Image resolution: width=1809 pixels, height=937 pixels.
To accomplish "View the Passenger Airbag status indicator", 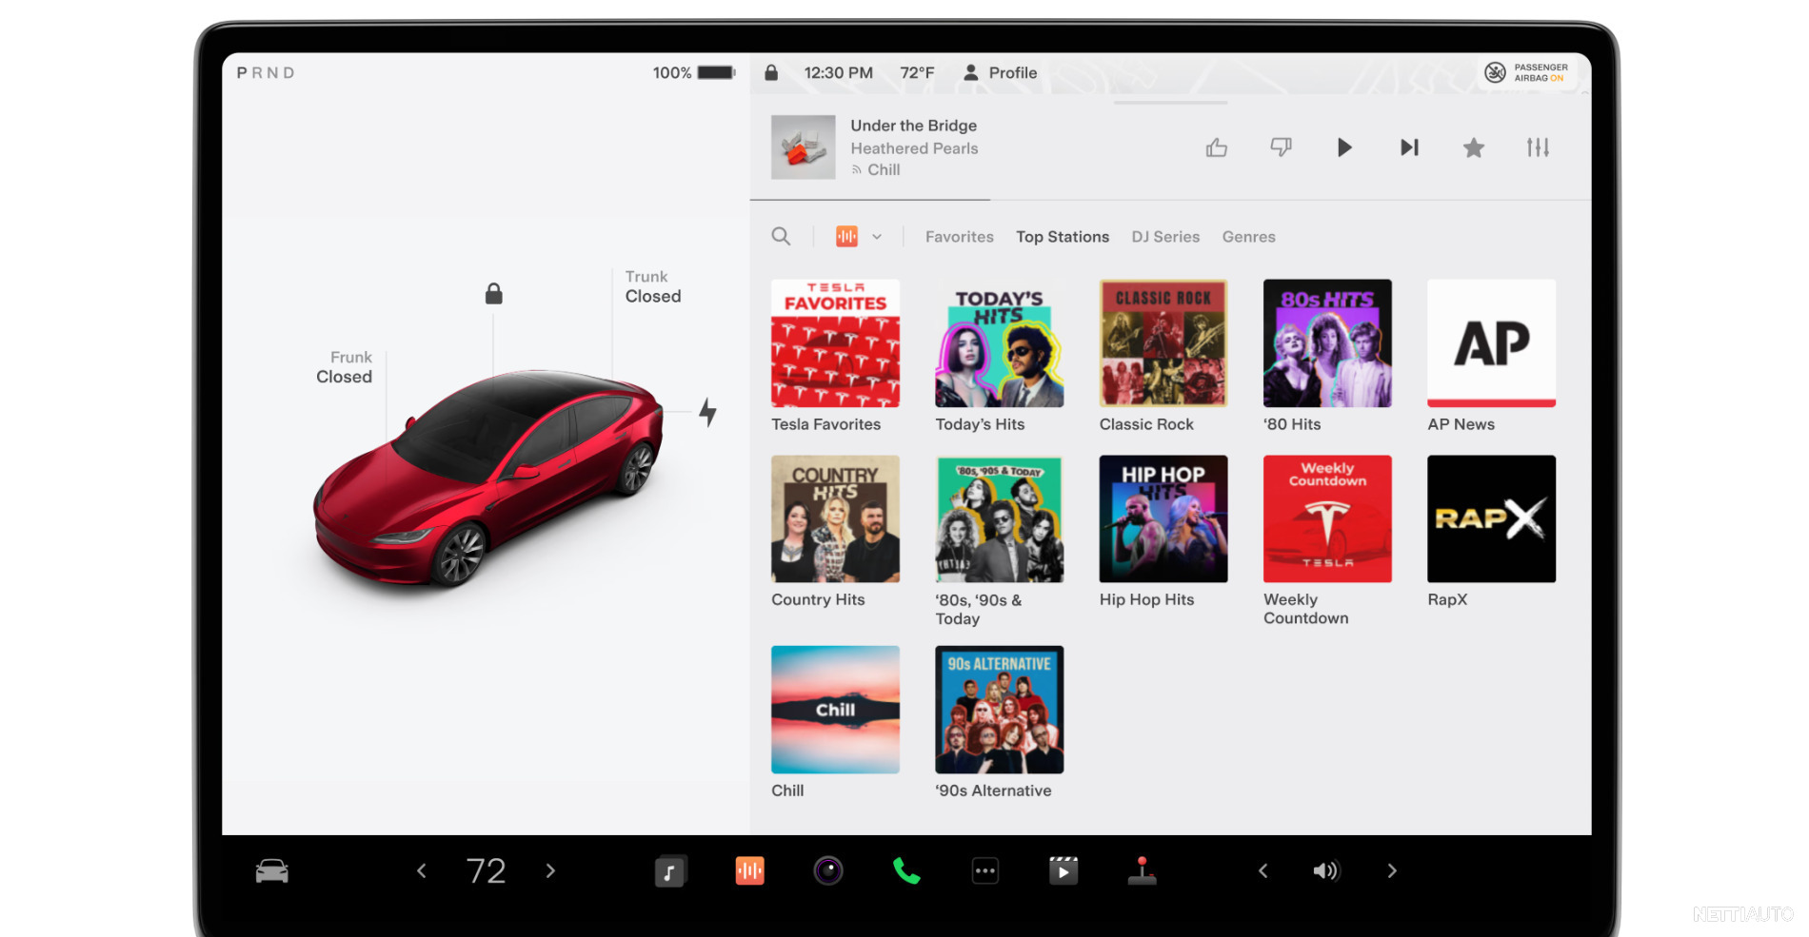I will [x=1528, y=72].
